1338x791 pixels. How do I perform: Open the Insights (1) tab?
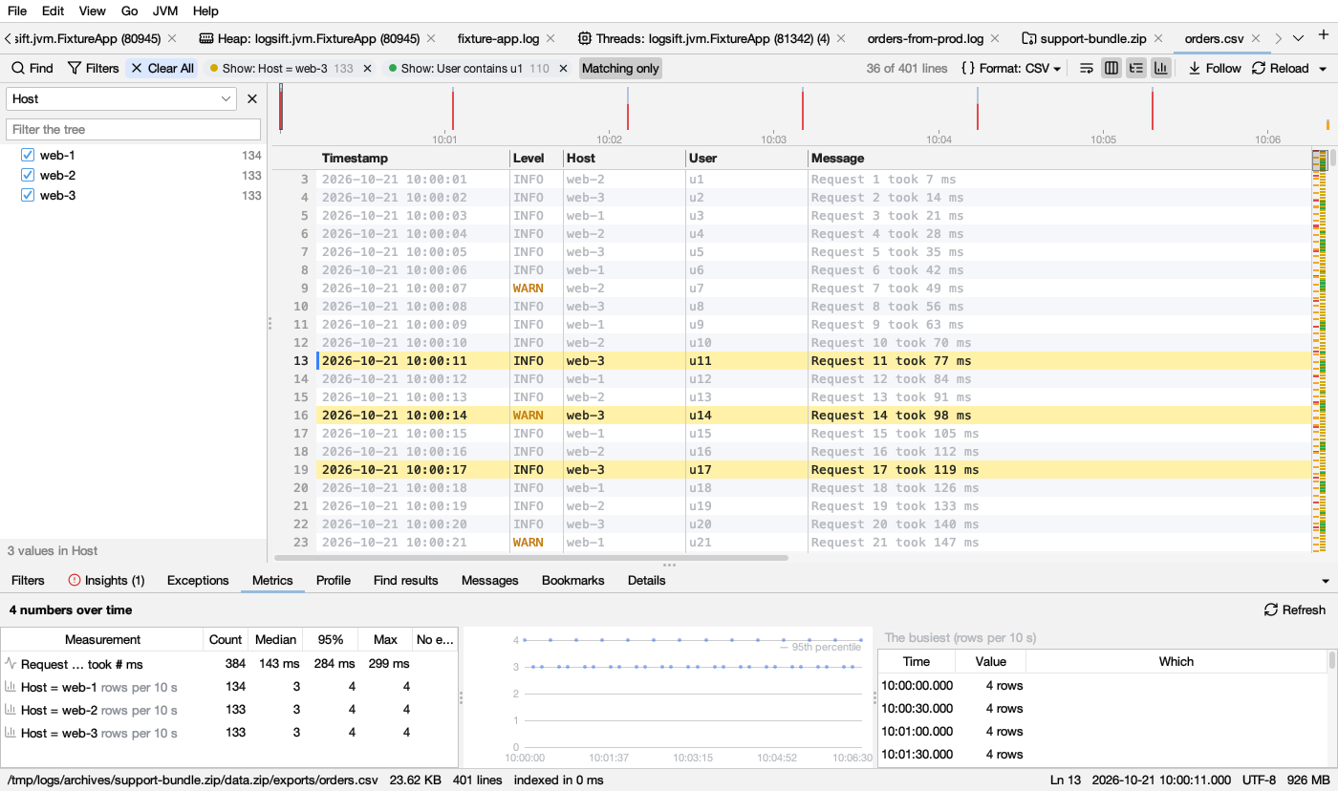pos(106,580)
